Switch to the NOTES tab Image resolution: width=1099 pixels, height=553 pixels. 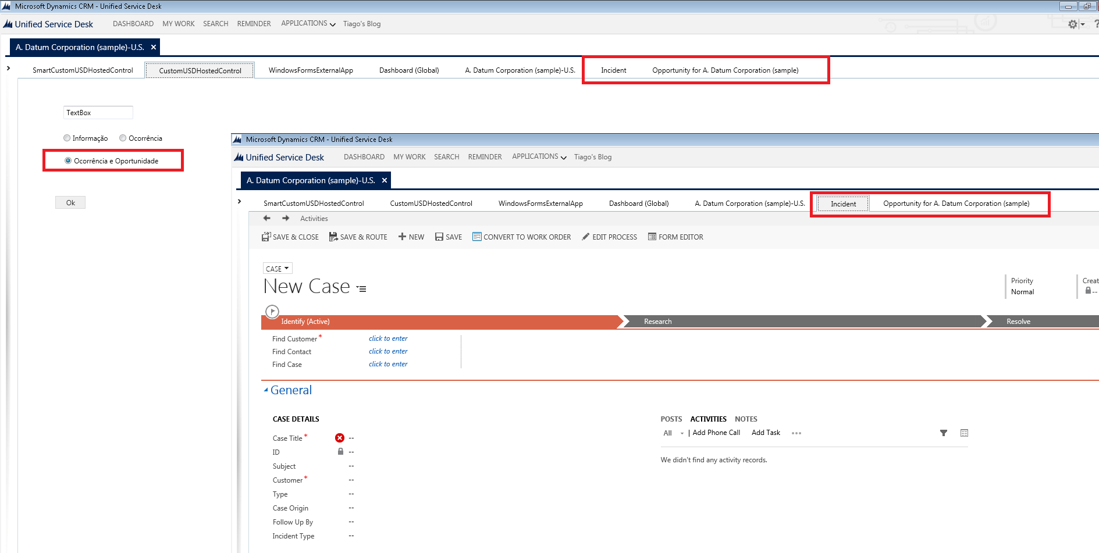tap(746, 419)
